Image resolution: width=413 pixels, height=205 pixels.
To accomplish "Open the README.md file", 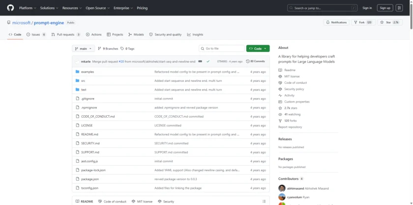I will (x=89, y=134).
